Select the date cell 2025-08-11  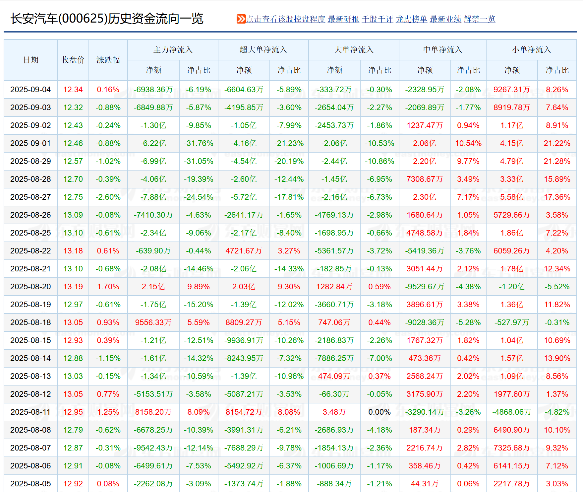[x=30, y=412]
